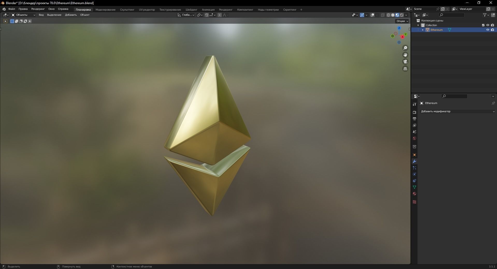Toggle snapping magnet button
Screen dimensions: 497x269
[x=206, y=15]
